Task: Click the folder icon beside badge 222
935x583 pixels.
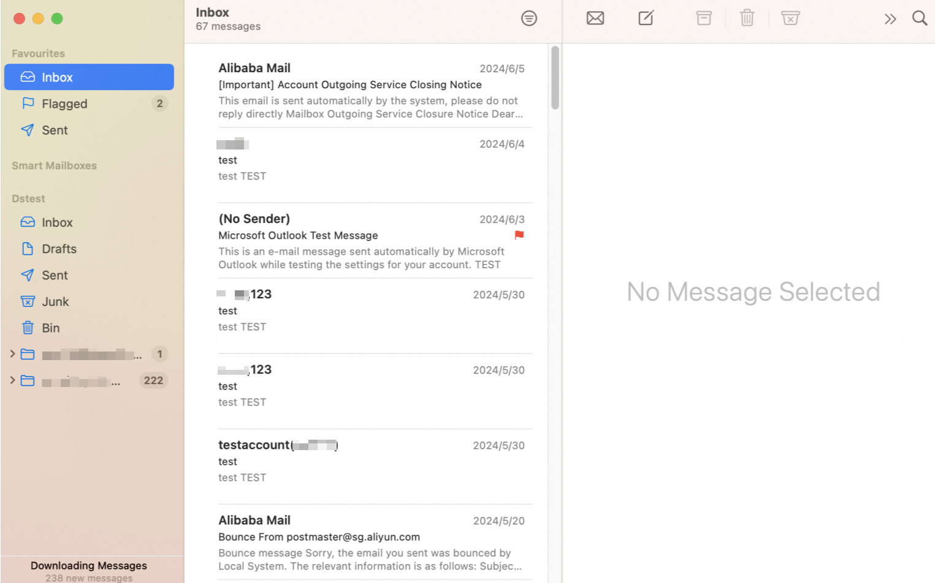Action: tap(28, 380)
